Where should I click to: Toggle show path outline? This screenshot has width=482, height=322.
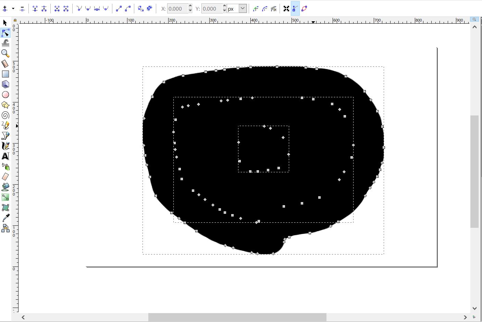point(304,9)
